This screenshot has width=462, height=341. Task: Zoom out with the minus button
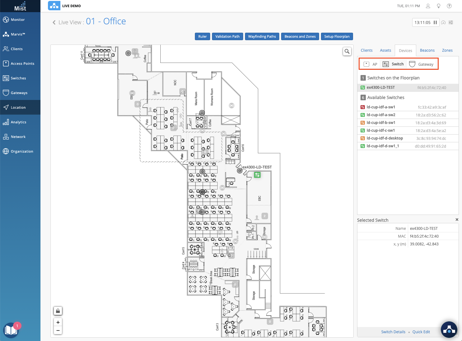[58, 330]
